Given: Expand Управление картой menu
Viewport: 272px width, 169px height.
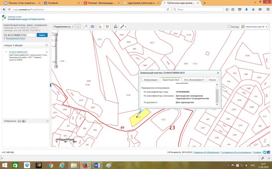Looking at the screenshot, I should 254,27.
